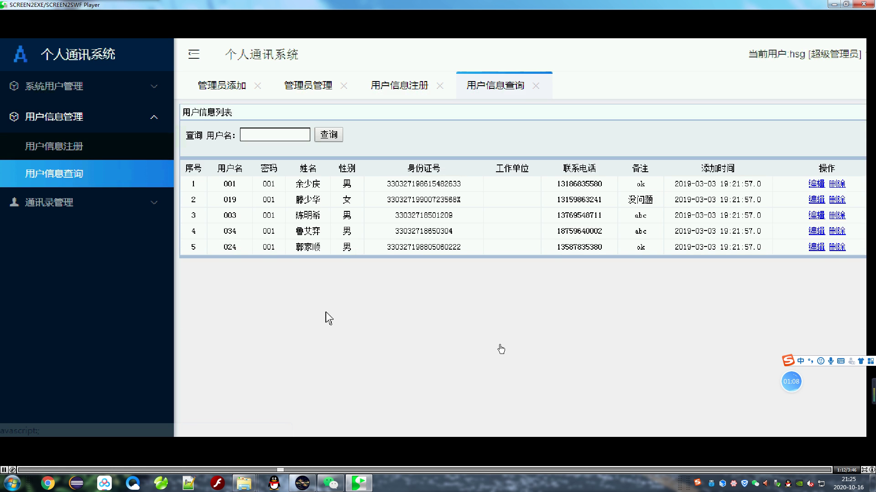Click phone number 13186835580

pos(579,184)
